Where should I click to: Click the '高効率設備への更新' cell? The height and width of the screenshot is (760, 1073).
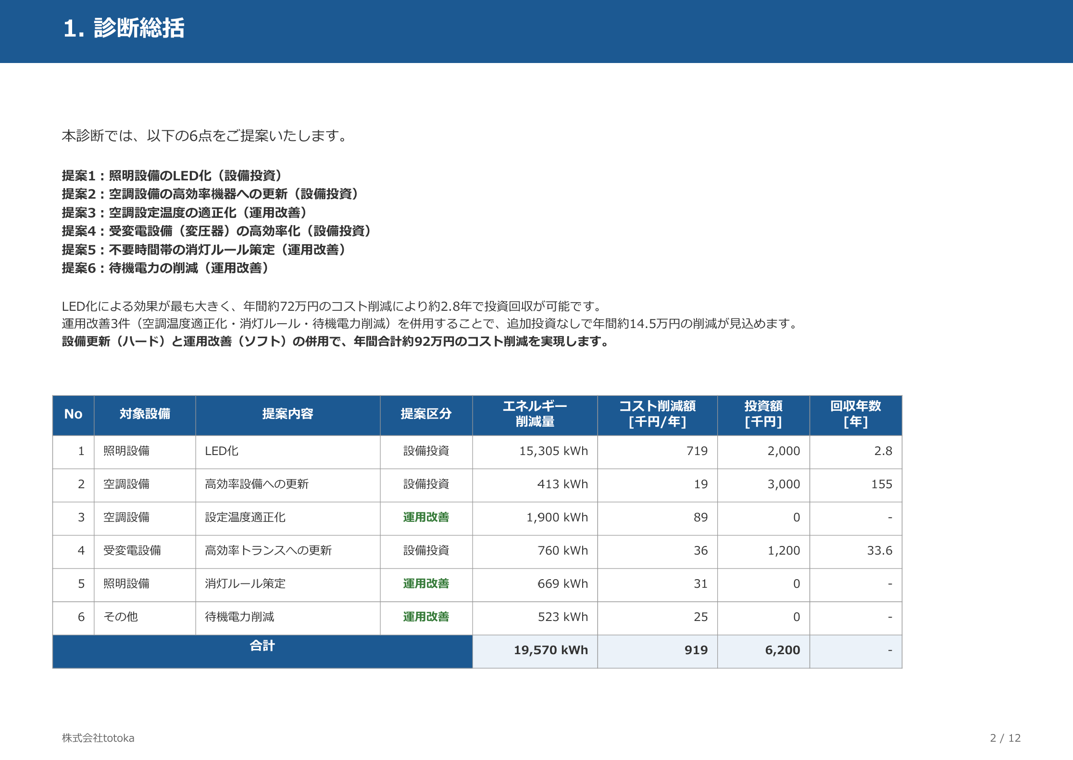pyautogui.click(x=287, y=485)
